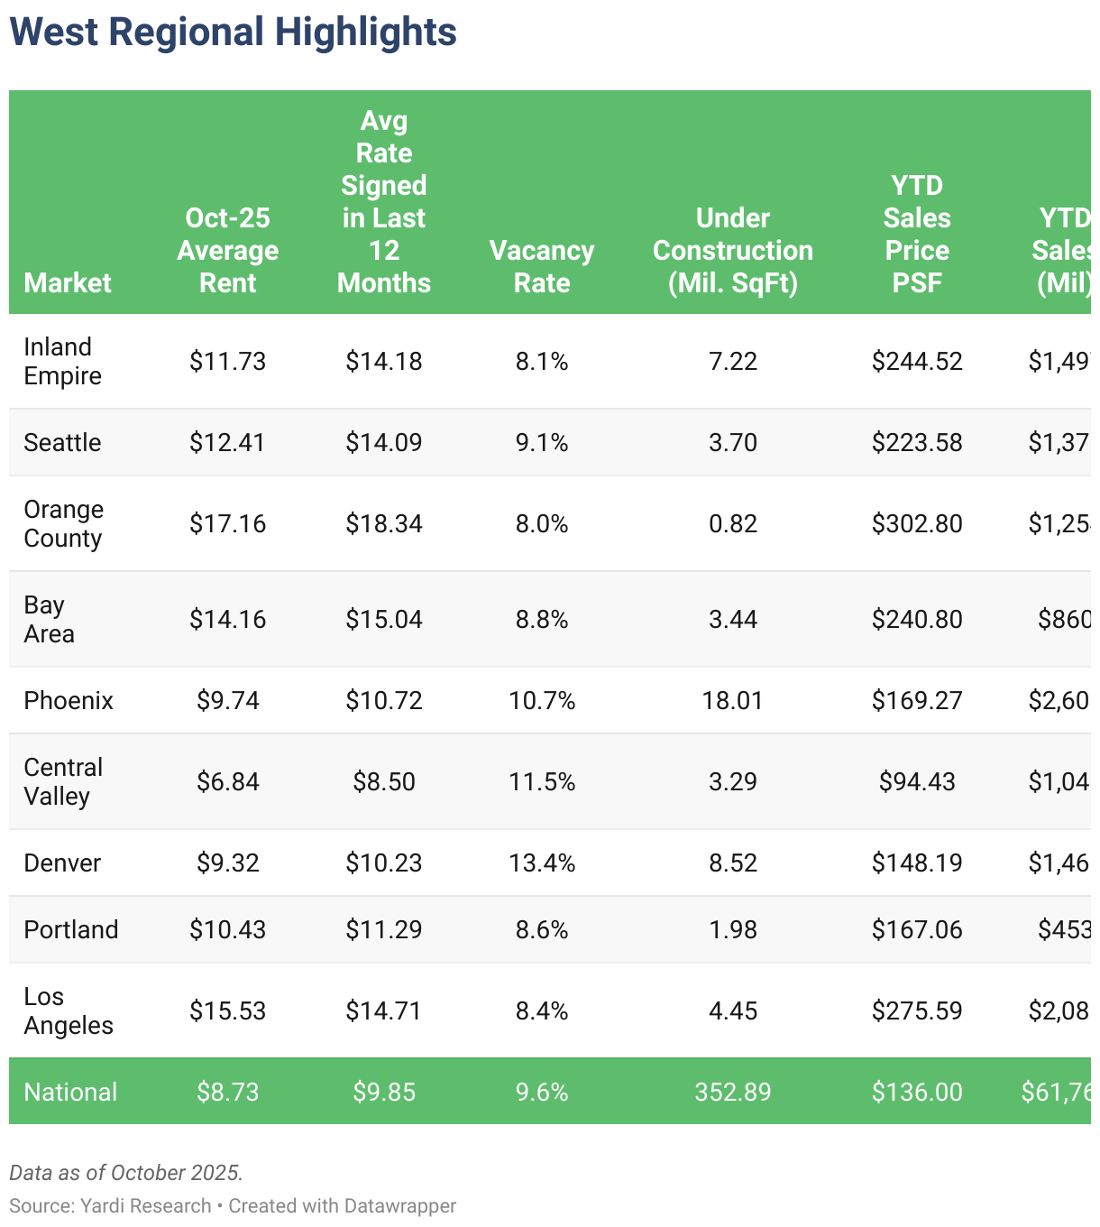Select the Under Construction column header

click(x=733, y=250)
